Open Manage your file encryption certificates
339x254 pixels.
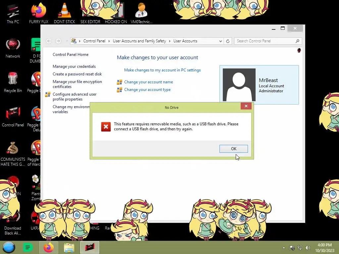click(x=77, y=84)
